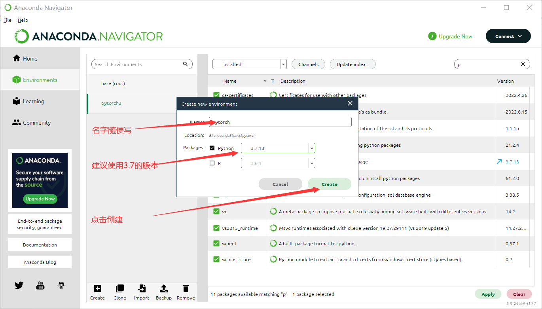Close the Create new environment dialog

point(350,104)
